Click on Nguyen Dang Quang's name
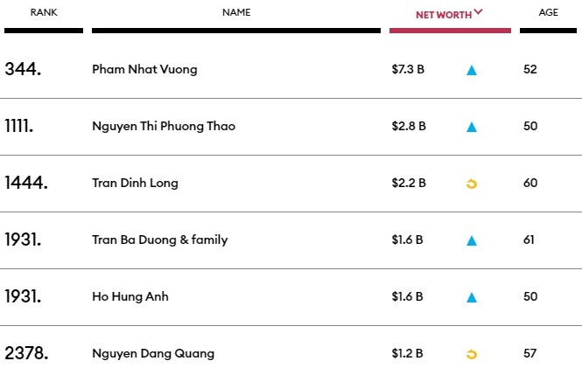Image resolution: width=582 pixels, height=375 pixels. click(x=153, y=354)
